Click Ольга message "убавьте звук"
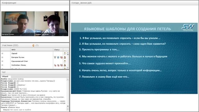Viewport: 199px width, 112px height. [x=10, y=107]
